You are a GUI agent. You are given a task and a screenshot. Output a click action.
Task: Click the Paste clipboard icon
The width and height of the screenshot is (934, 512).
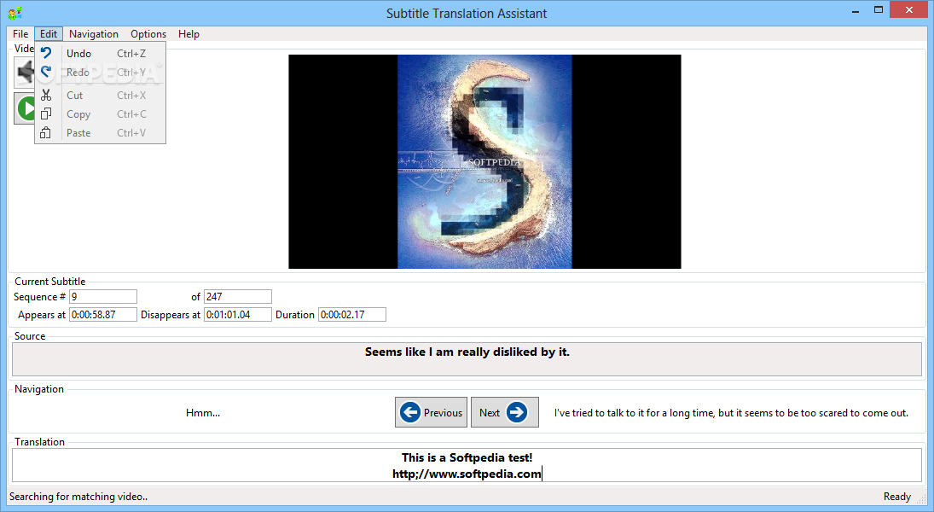coord(46,133)
